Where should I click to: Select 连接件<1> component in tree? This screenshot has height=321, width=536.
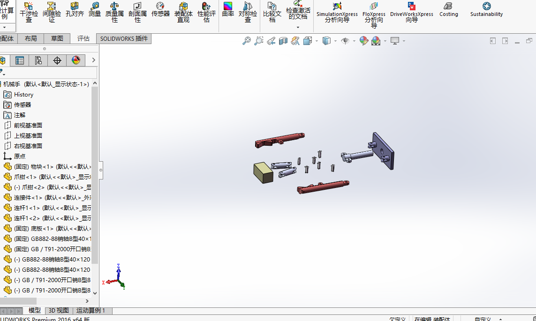(47, 197)
